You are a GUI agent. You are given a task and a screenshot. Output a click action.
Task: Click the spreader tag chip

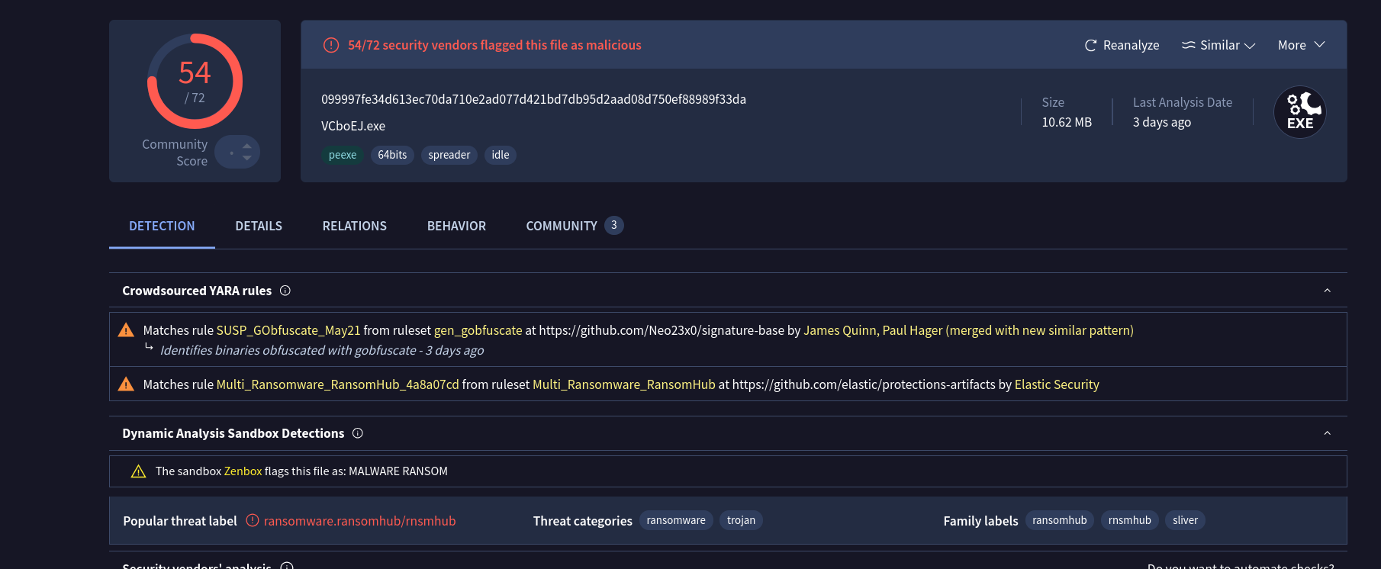449,155
